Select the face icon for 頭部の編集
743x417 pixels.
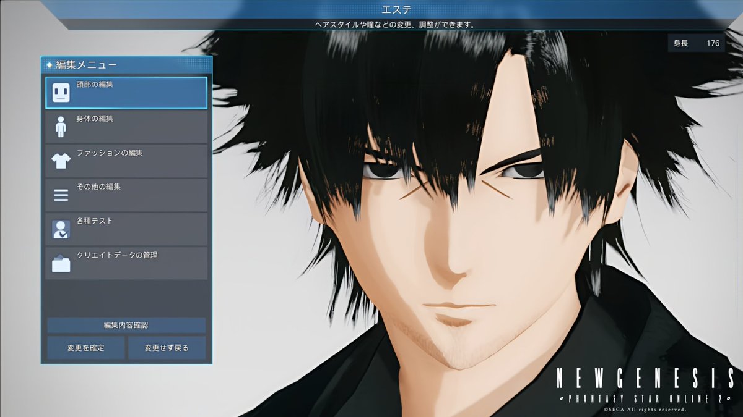coord(61,93)
